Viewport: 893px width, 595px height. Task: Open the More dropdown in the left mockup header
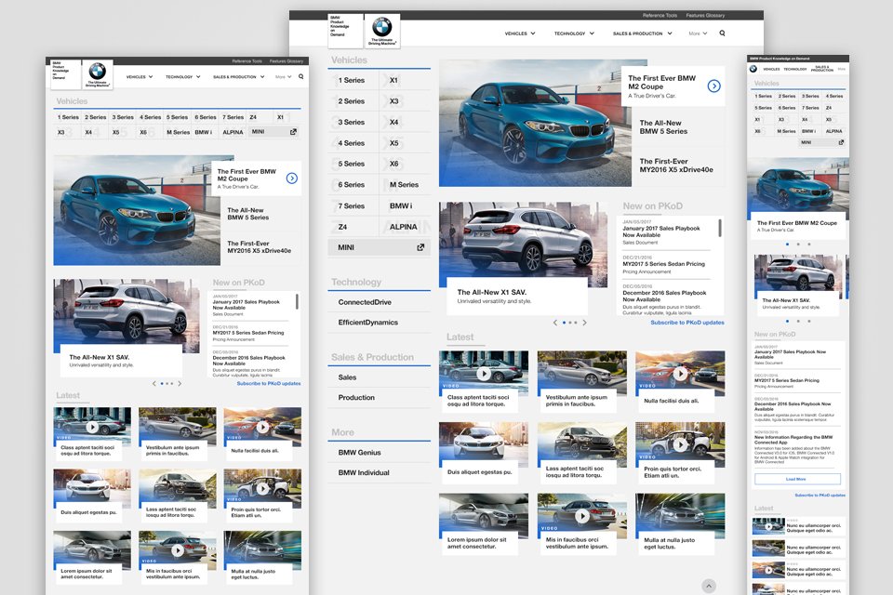point(283,76)
